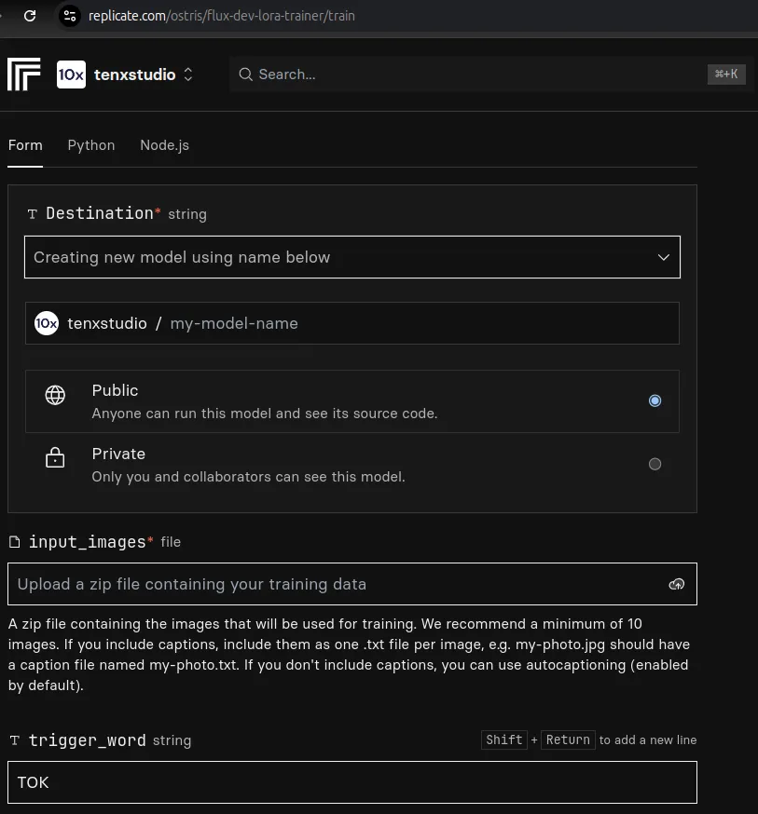
Task: Click the Replicate logo
Action: 24,75
